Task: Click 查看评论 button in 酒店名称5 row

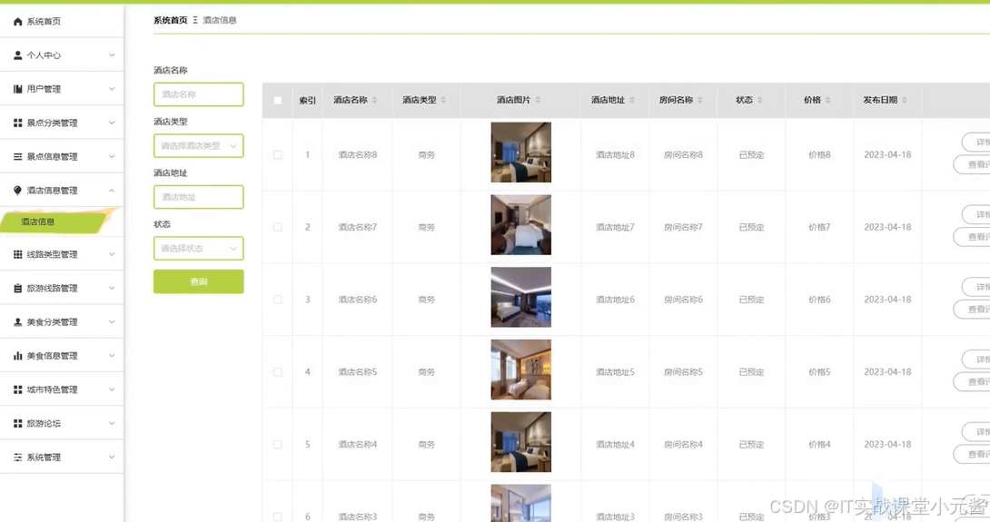Action: tap(973, 382)
